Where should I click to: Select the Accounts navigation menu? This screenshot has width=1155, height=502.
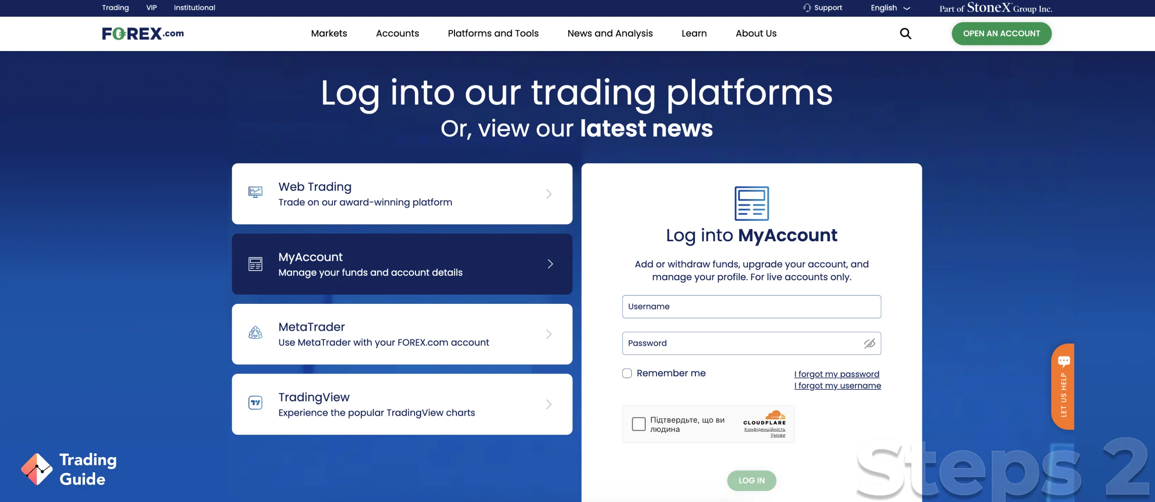pyautogui.click(x=397, y=33)
